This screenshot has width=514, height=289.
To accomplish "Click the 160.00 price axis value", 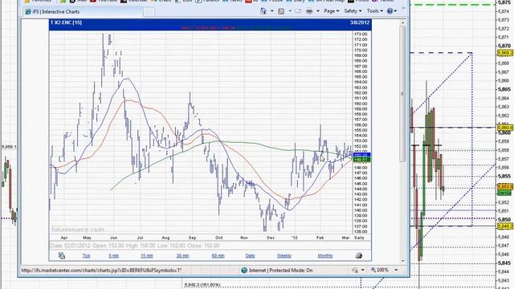I will 361,104.
